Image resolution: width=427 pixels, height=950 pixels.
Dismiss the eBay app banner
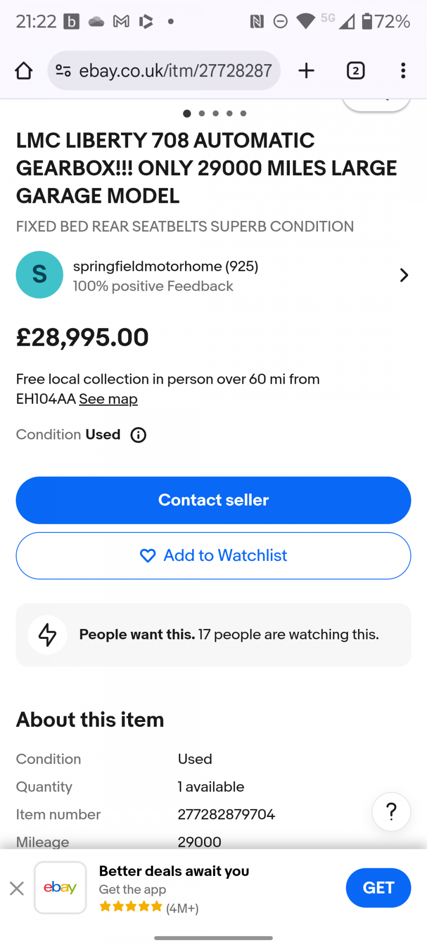tap(17, 888)
